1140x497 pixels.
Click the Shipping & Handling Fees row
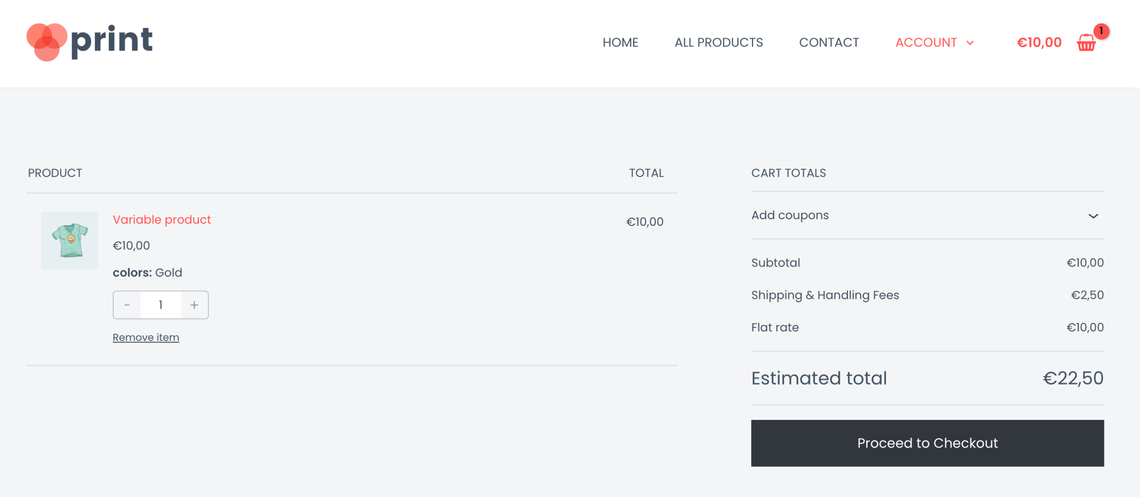click(825, 295)
